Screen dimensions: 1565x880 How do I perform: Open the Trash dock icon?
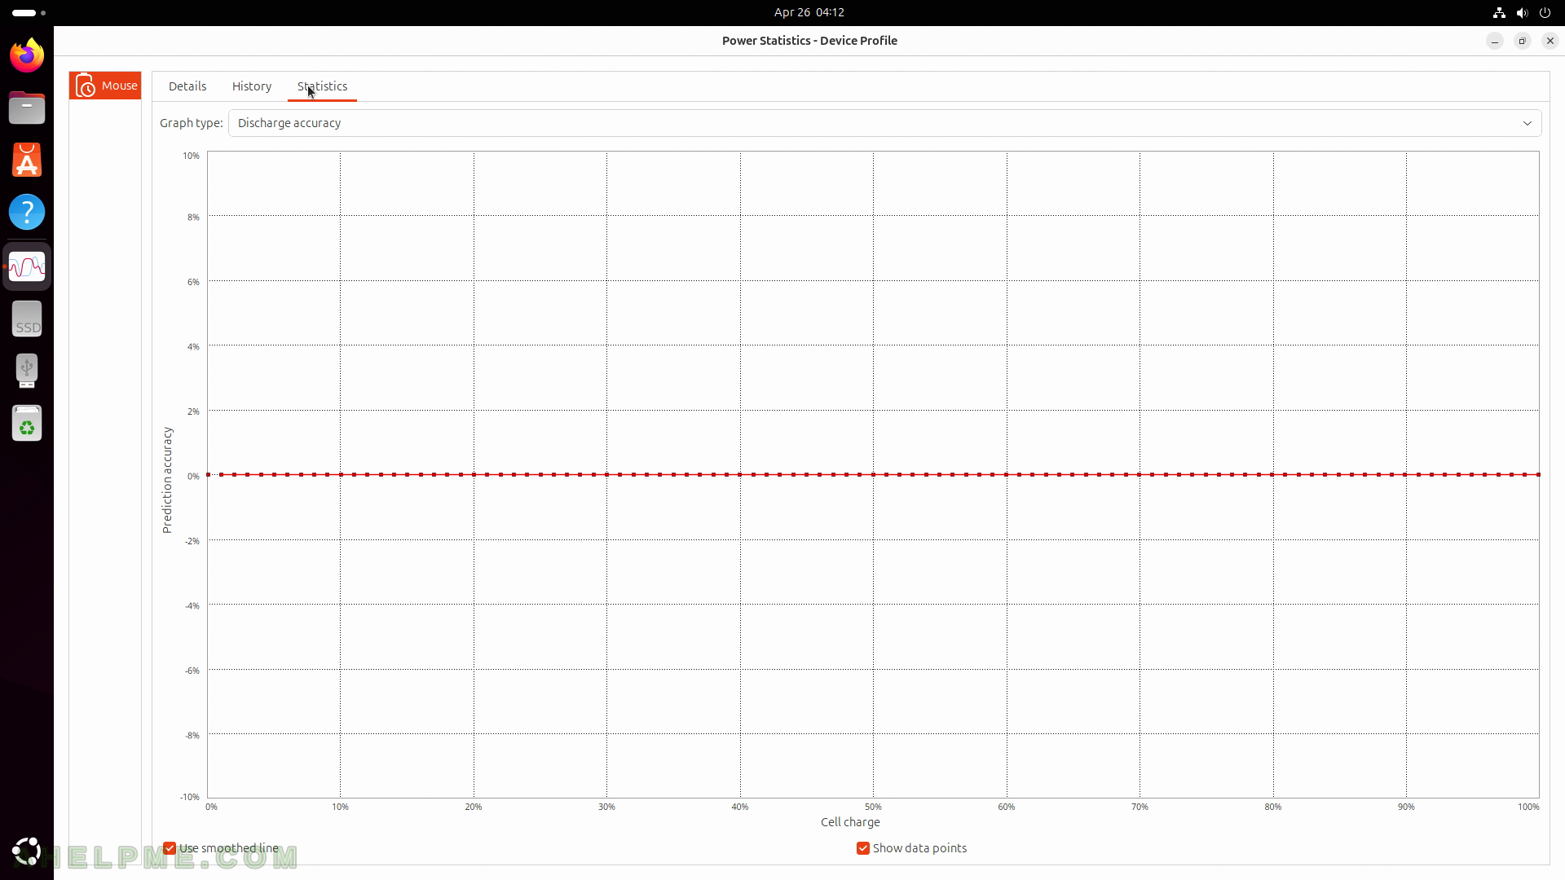pyautogui.click(x=27, y=423)
